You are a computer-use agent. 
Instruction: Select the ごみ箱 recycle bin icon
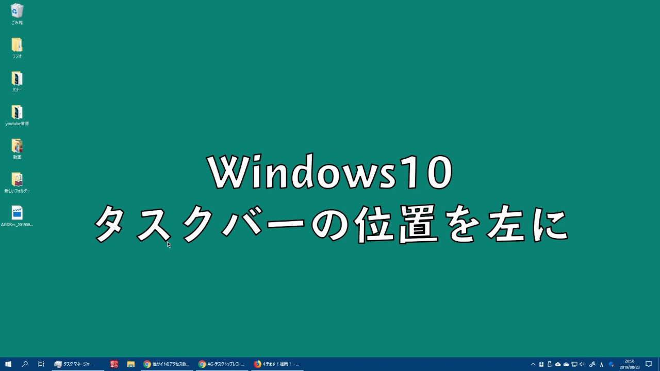click(17, 14)
